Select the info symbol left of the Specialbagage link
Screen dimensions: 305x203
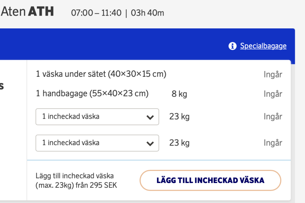pos(232,46)
